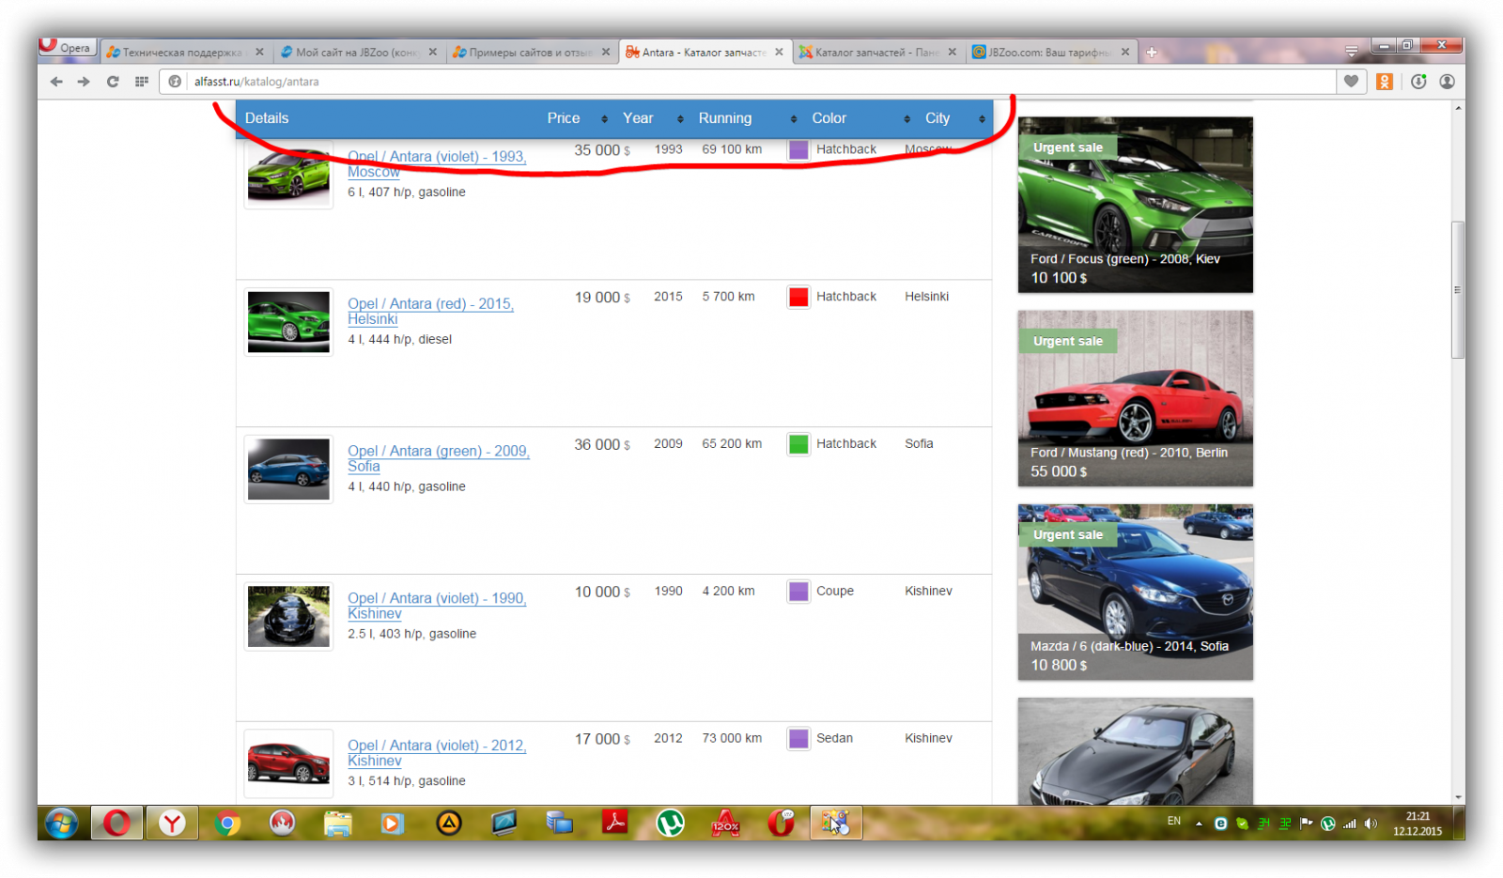Switch to the 'JBZoo.com: Ваш тариф' tab
This screenshot has height=878, width=1503.
pos(1048,53)
